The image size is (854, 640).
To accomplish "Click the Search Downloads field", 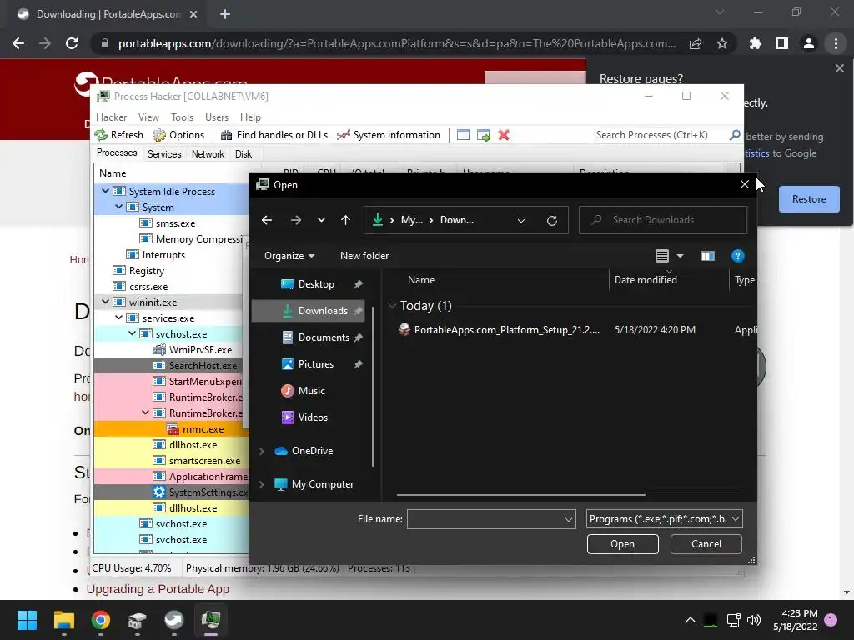I will tap(663, 220).
